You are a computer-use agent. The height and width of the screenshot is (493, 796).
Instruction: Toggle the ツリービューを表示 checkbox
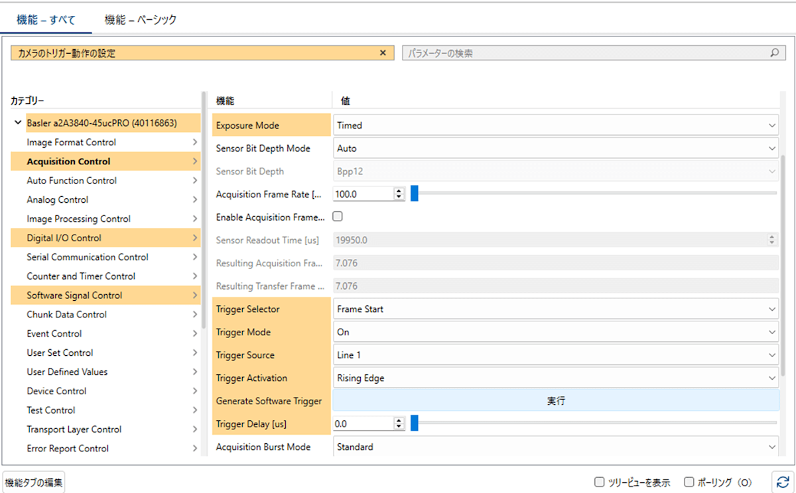pos(599,482)
